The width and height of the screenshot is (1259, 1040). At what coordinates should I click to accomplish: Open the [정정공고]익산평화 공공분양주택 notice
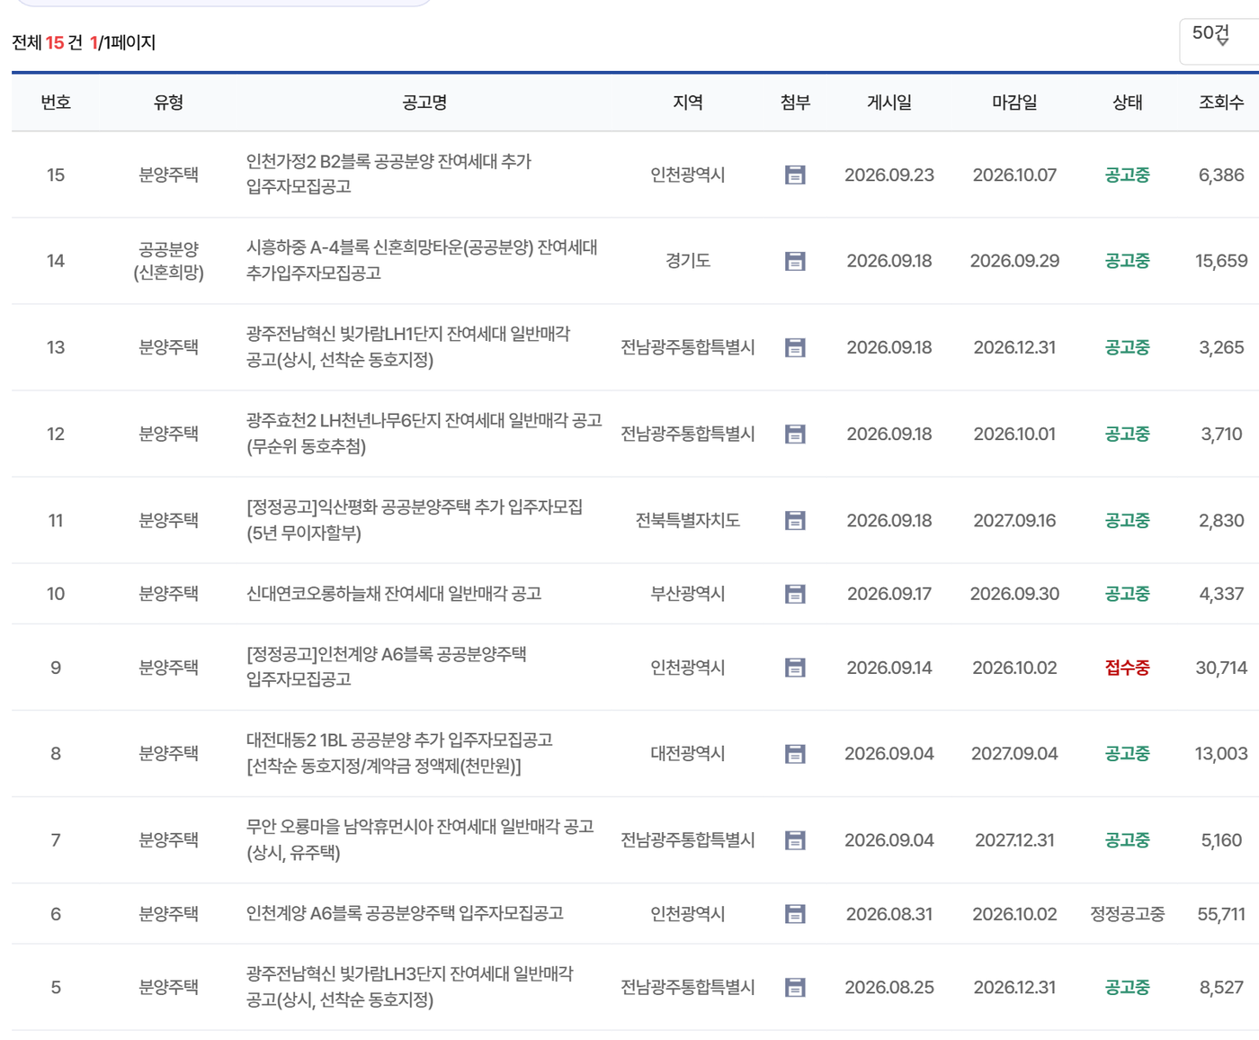tap(415, 520)
